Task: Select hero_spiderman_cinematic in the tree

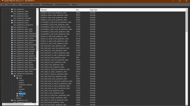Action: pos(22,18)
